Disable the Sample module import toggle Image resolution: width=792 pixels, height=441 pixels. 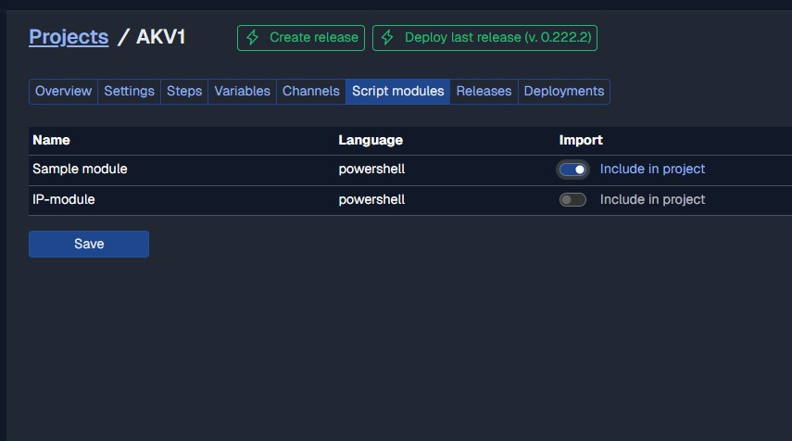[x=572, y=170]
